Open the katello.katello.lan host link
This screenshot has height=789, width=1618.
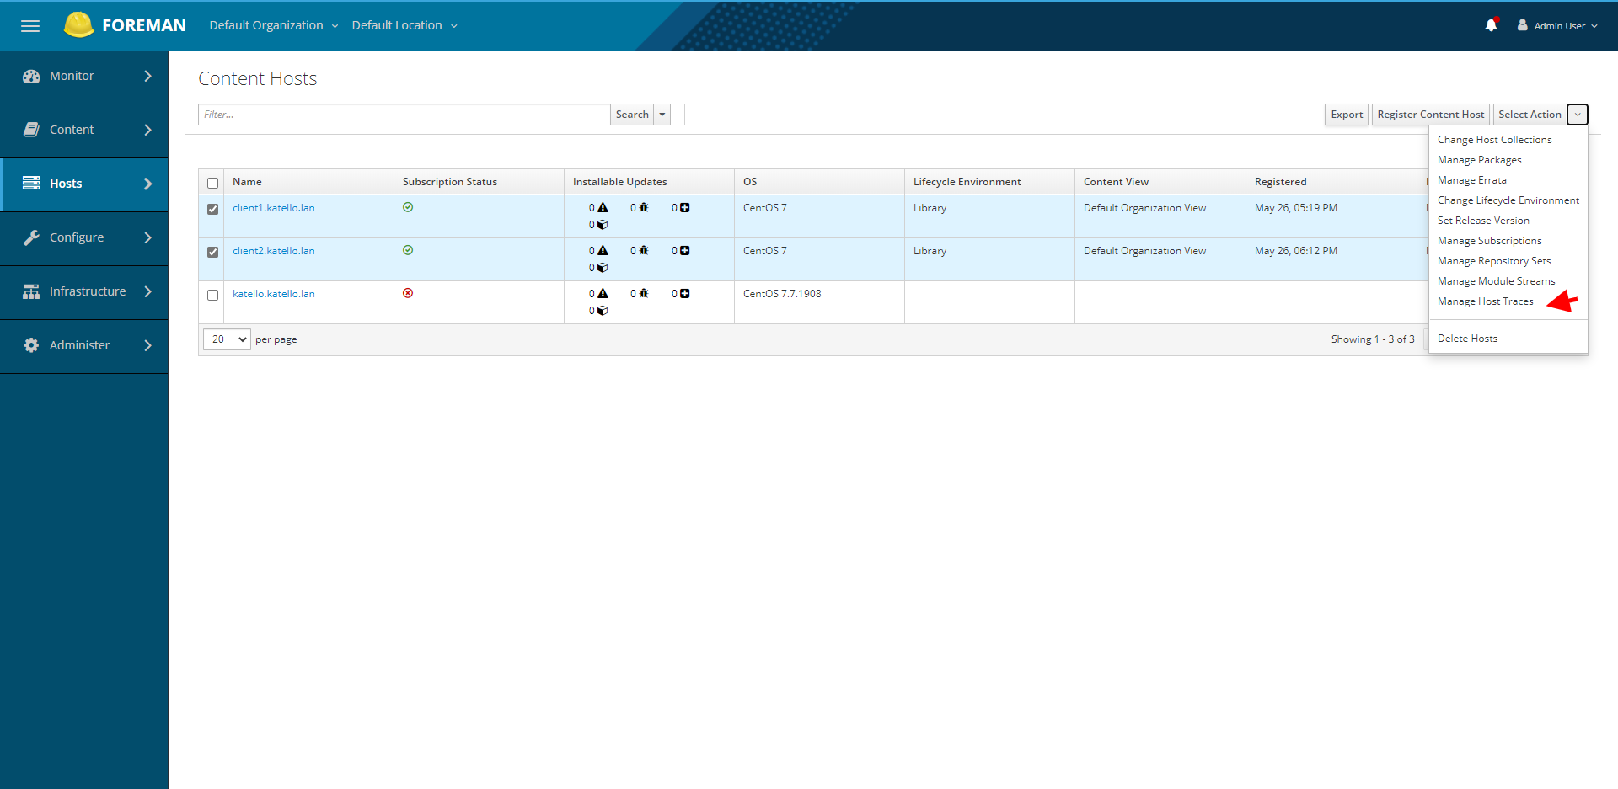[273, 294]
